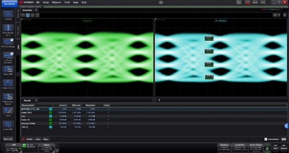
Task: Toggle the green channel 5A indicator
Action: [24, 146]
